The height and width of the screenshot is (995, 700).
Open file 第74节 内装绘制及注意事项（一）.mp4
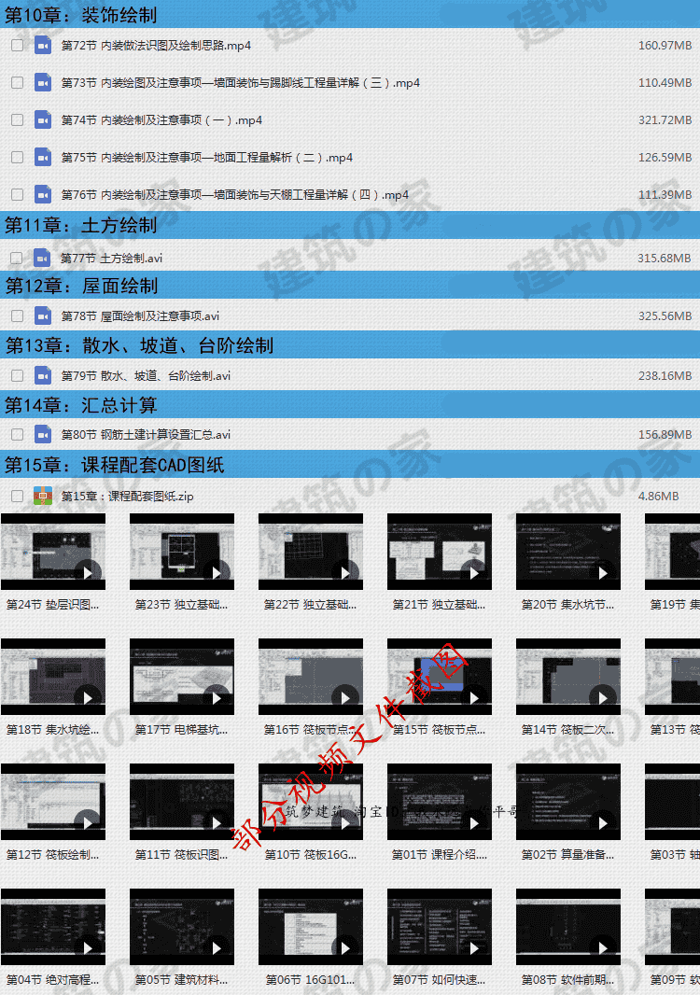coord(161,120)
